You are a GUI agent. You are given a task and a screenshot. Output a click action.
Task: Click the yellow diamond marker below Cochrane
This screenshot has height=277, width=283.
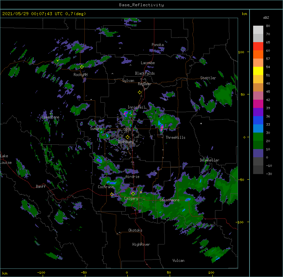click(x=112, y=194)
